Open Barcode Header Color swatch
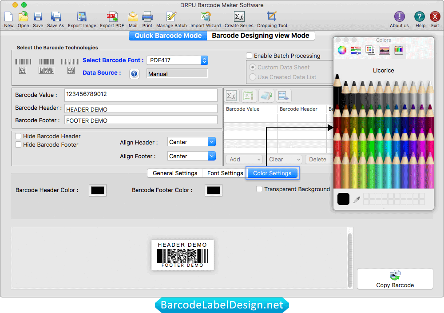The image size is (444, 313). tap(98, 190)
